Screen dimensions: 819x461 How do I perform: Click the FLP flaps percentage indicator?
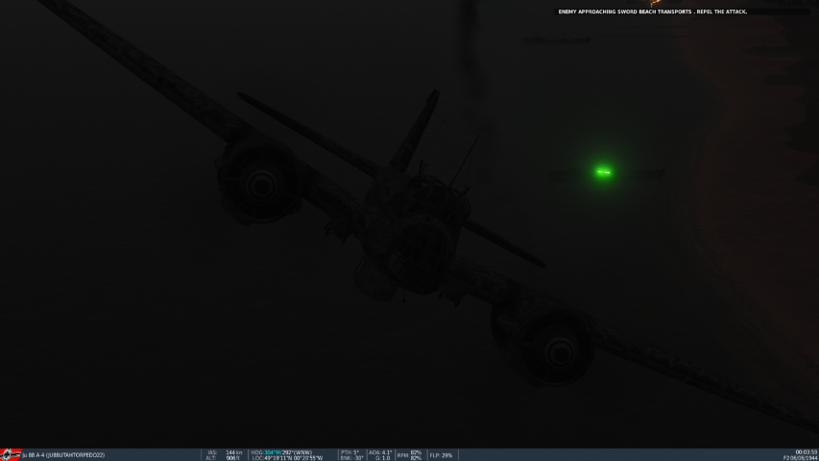441,455
